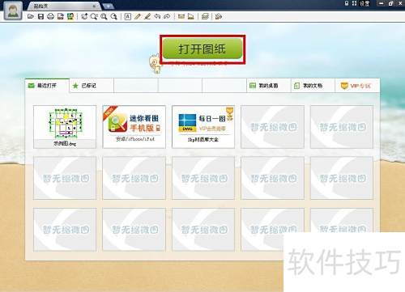Click the zoom in magnifier icon
Viewport: 405px width, 292px height.
point(104,17)
